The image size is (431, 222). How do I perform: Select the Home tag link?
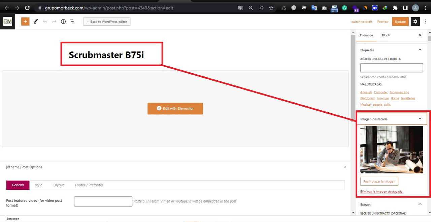395,98
